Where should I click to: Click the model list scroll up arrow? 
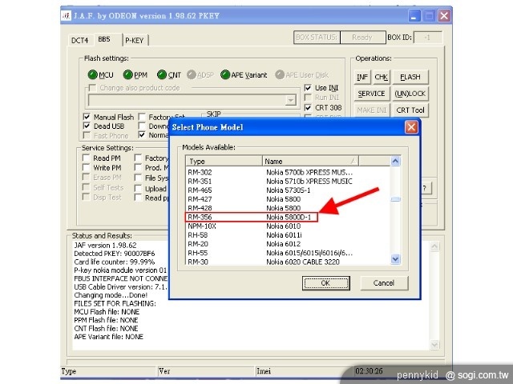pos(395,161)
